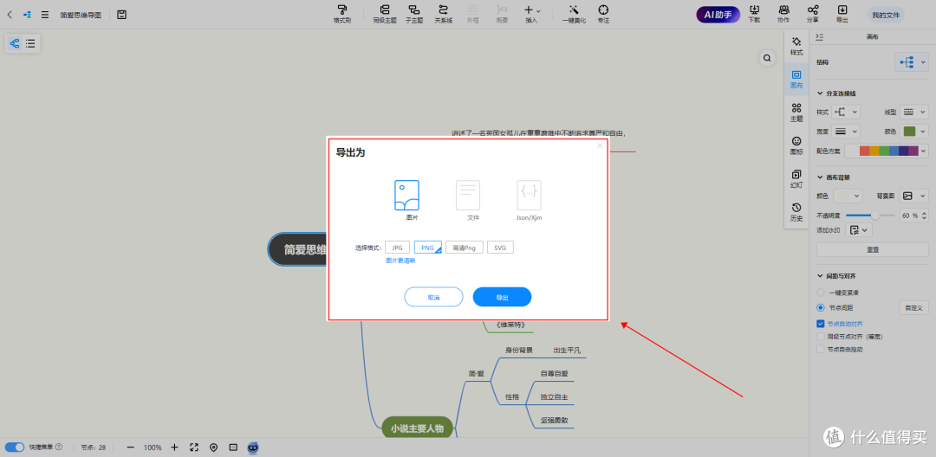Switch to mind map view mode
936x457 pixels.
pyautogui.click(x=15, y=43)
